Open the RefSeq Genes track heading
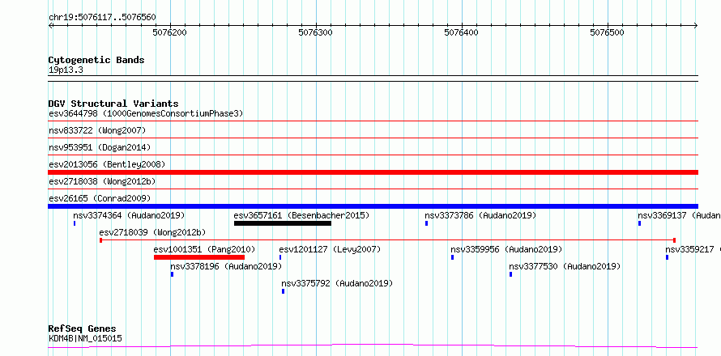Image resolution: width=721 pixels, height=356 pixels. click(x=82, y=329)
